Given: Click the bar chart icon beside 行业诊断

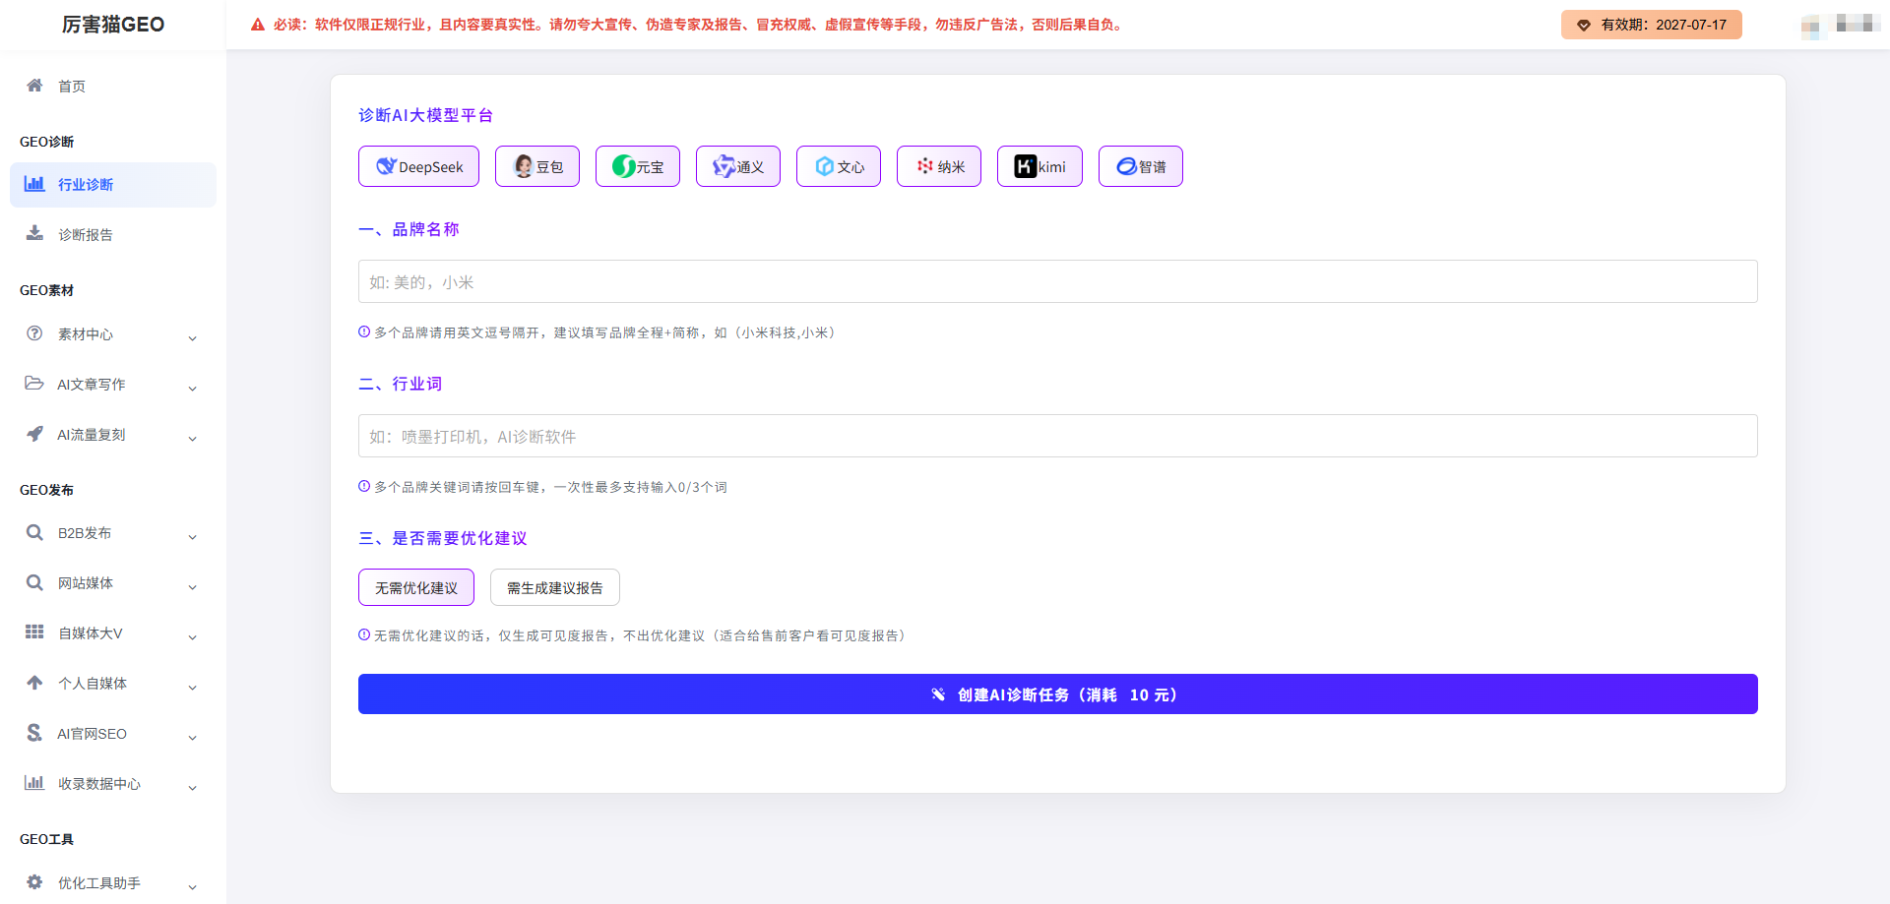Looking at the screenshot, I should tap(34, 184).
